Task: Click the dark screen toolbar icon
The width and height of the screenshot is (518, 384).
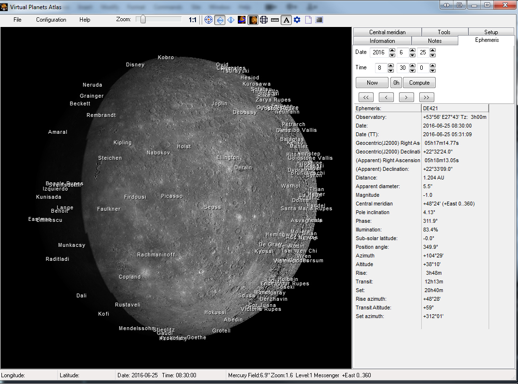Action: 319,20
